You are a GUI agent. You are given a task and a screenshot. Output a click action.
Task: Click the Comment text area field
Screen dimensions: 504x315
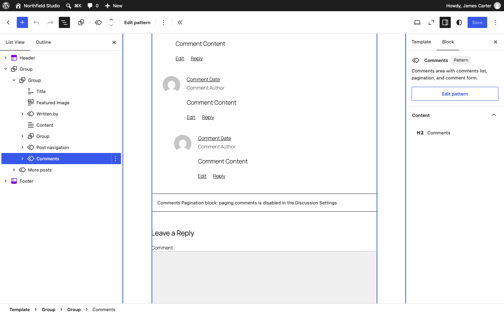click(264, 278)
